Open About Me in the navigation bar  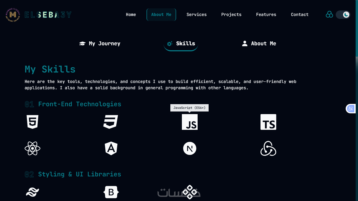coord(161,15)
